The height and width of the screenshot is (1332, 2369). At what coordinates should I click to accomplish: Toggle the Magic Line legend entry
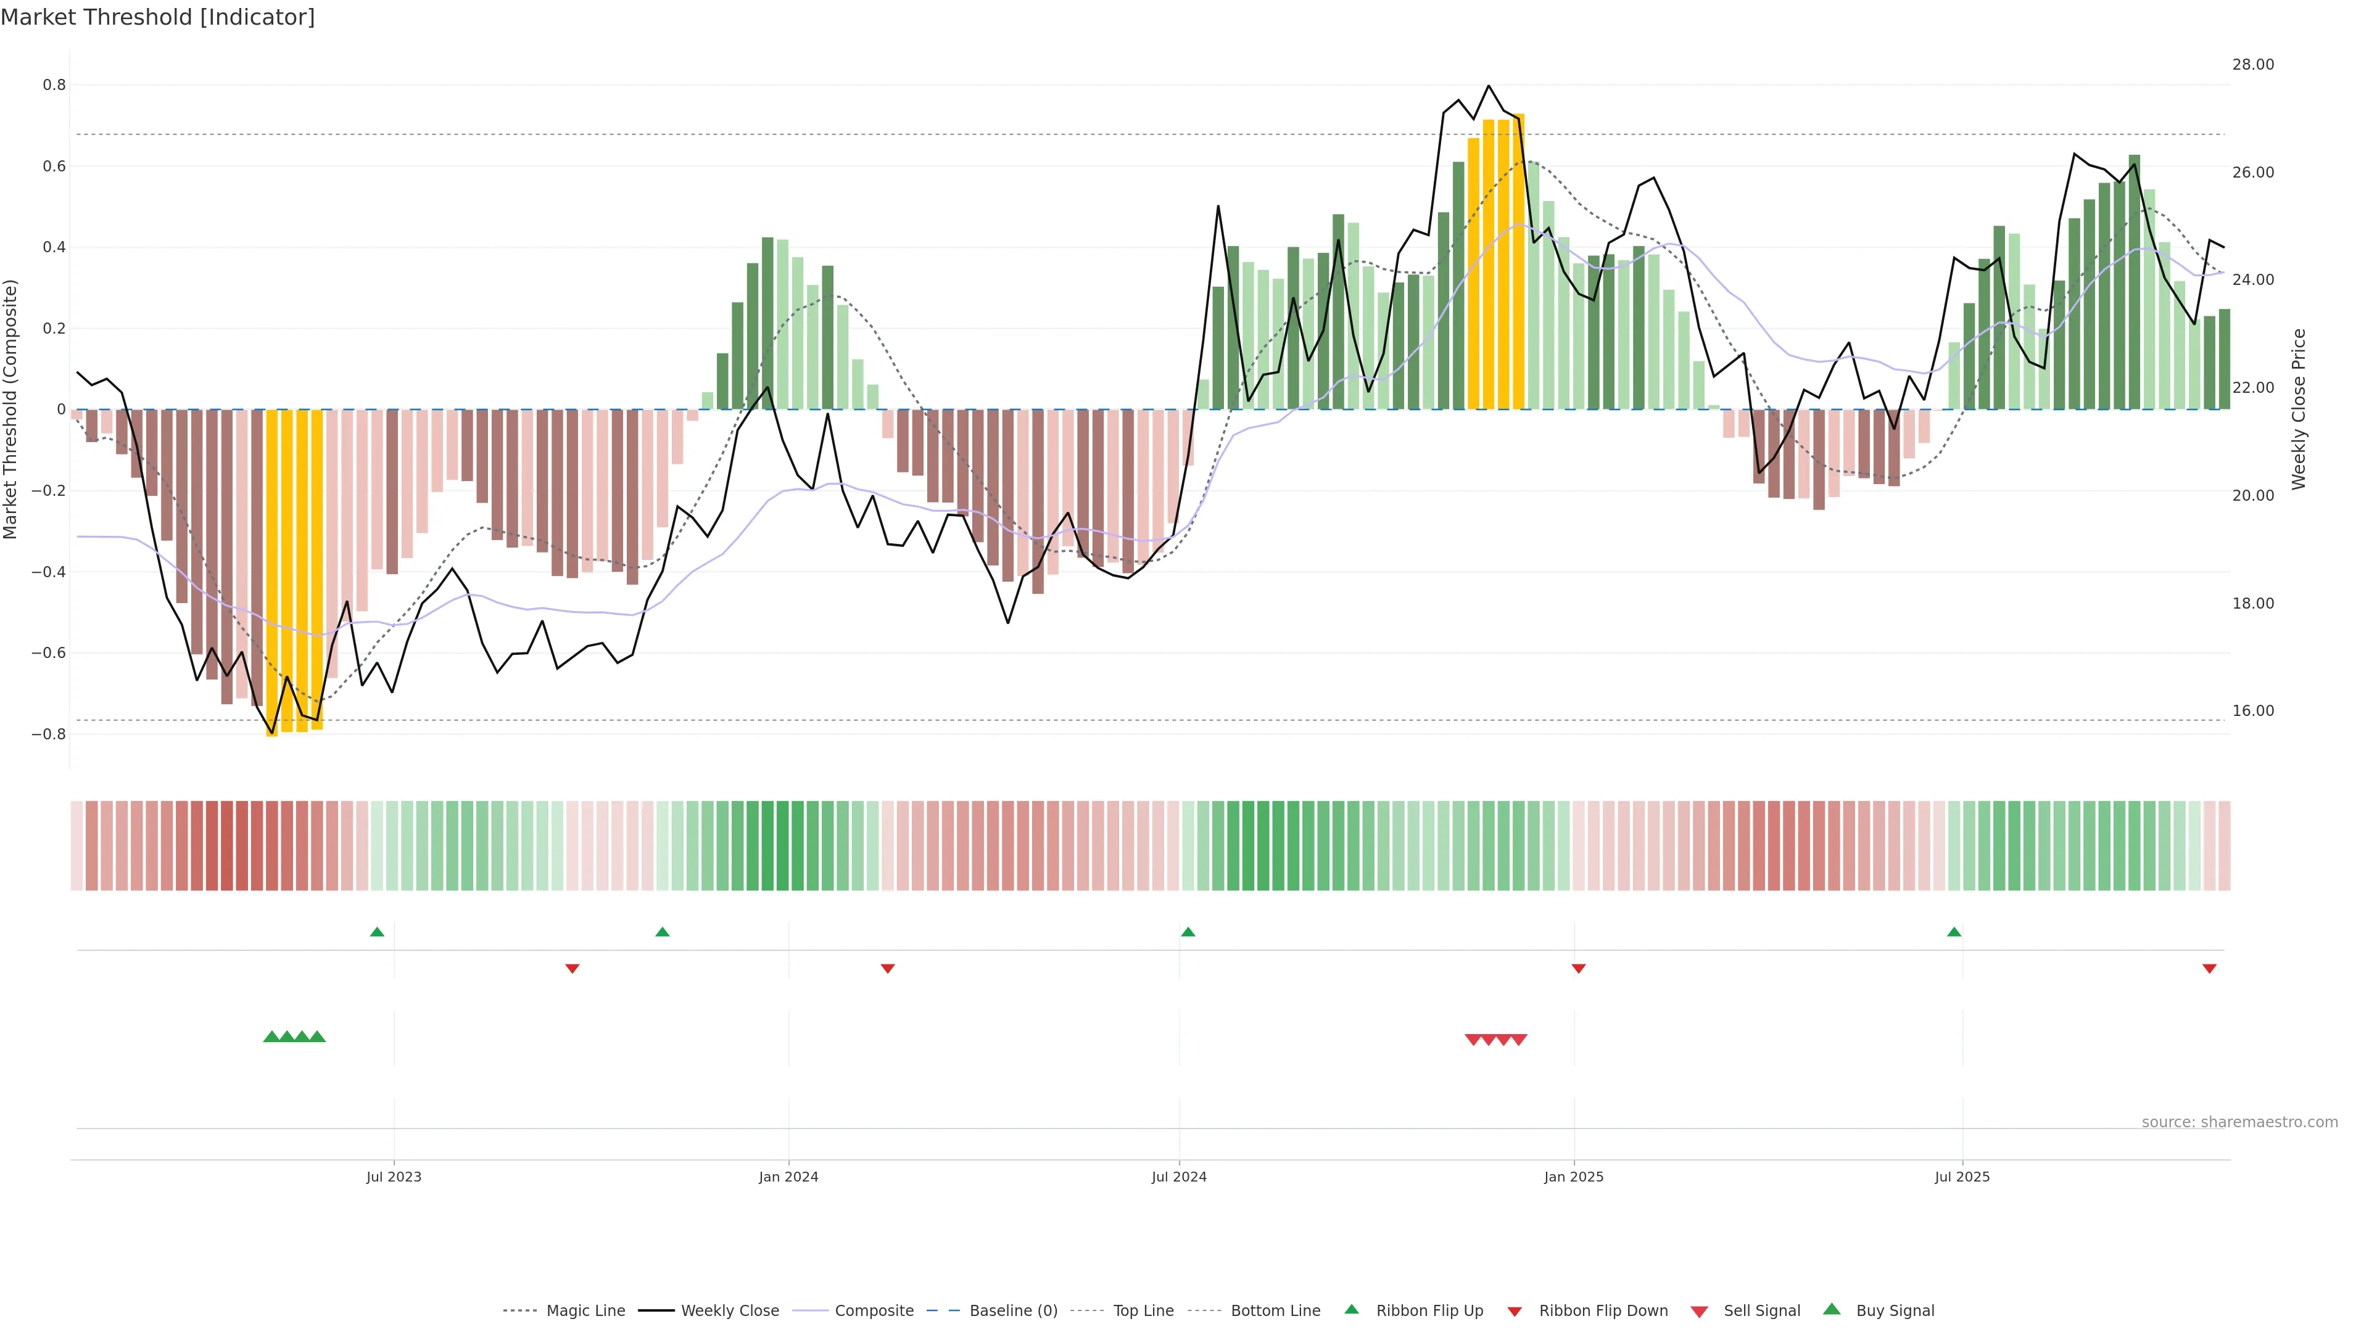pyautogui.click(x=585, y=1311)
